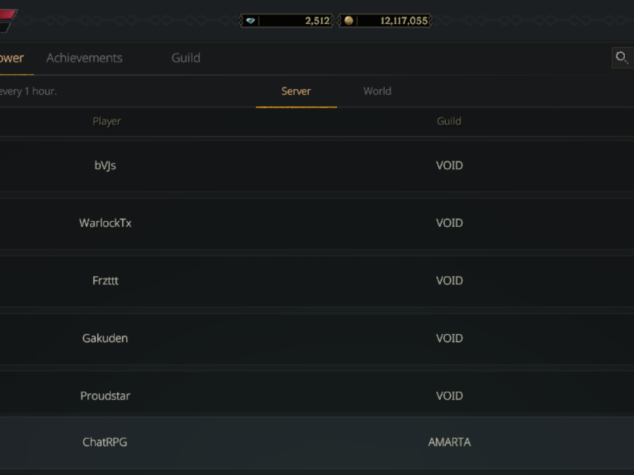
Task: Select the Server rankings tab
Action: 296,91
